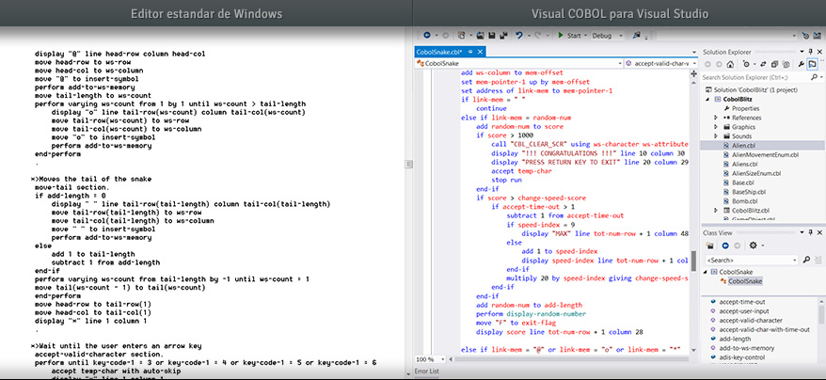Expand the Graphics folder node
The height and width of the screenshot is (380, 826).
point(716,127)
